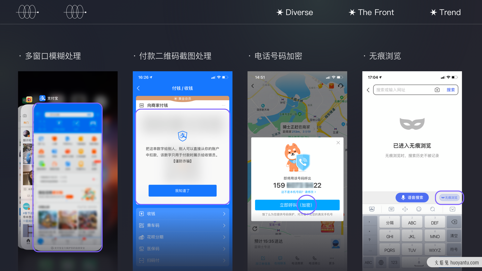Expand 乘车码 transit code option

coord(183,226)
